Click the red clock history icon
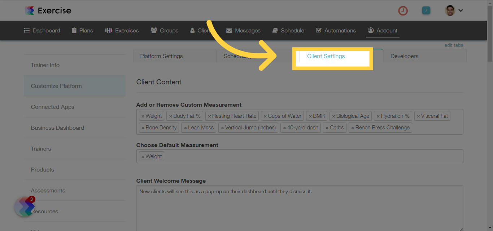493x231 pixels. pos(403,10)
